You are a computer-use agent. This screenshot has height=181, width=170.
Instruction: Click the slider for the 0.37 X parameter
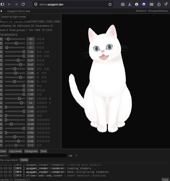coord(15,60)
